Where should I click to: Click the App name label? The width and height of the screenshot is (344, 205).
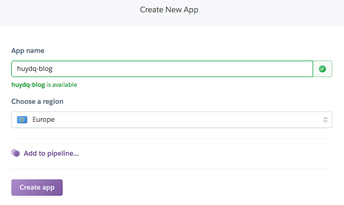(x=28, y=51)
